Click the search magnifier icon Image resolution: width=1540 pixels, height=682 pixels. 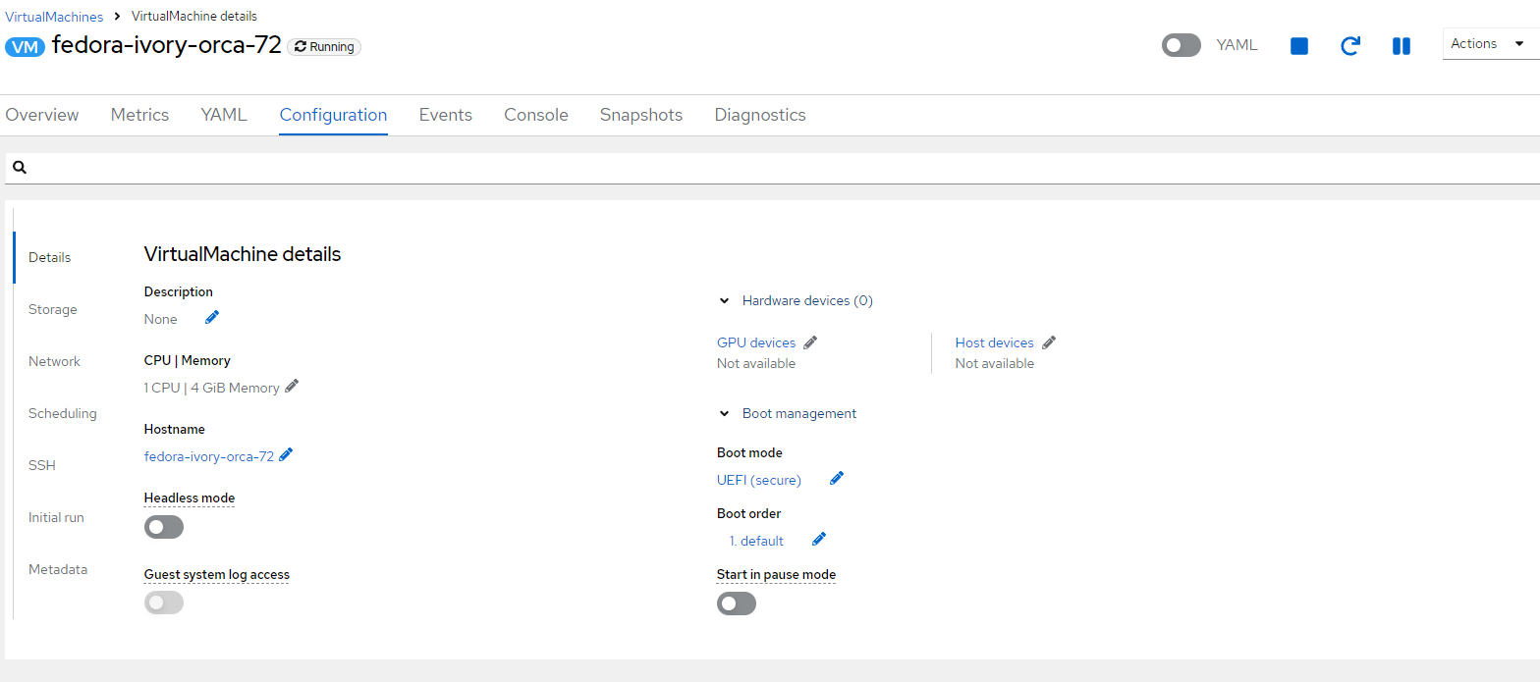coord(19,168)
